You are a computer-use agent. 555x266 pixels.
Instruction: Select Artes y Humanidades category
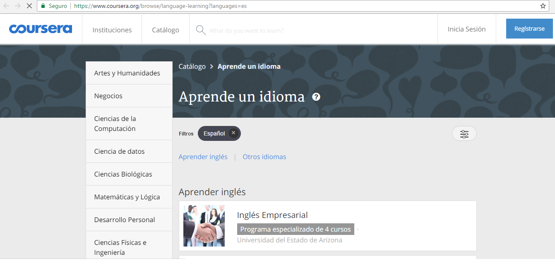tap(127, 73)
